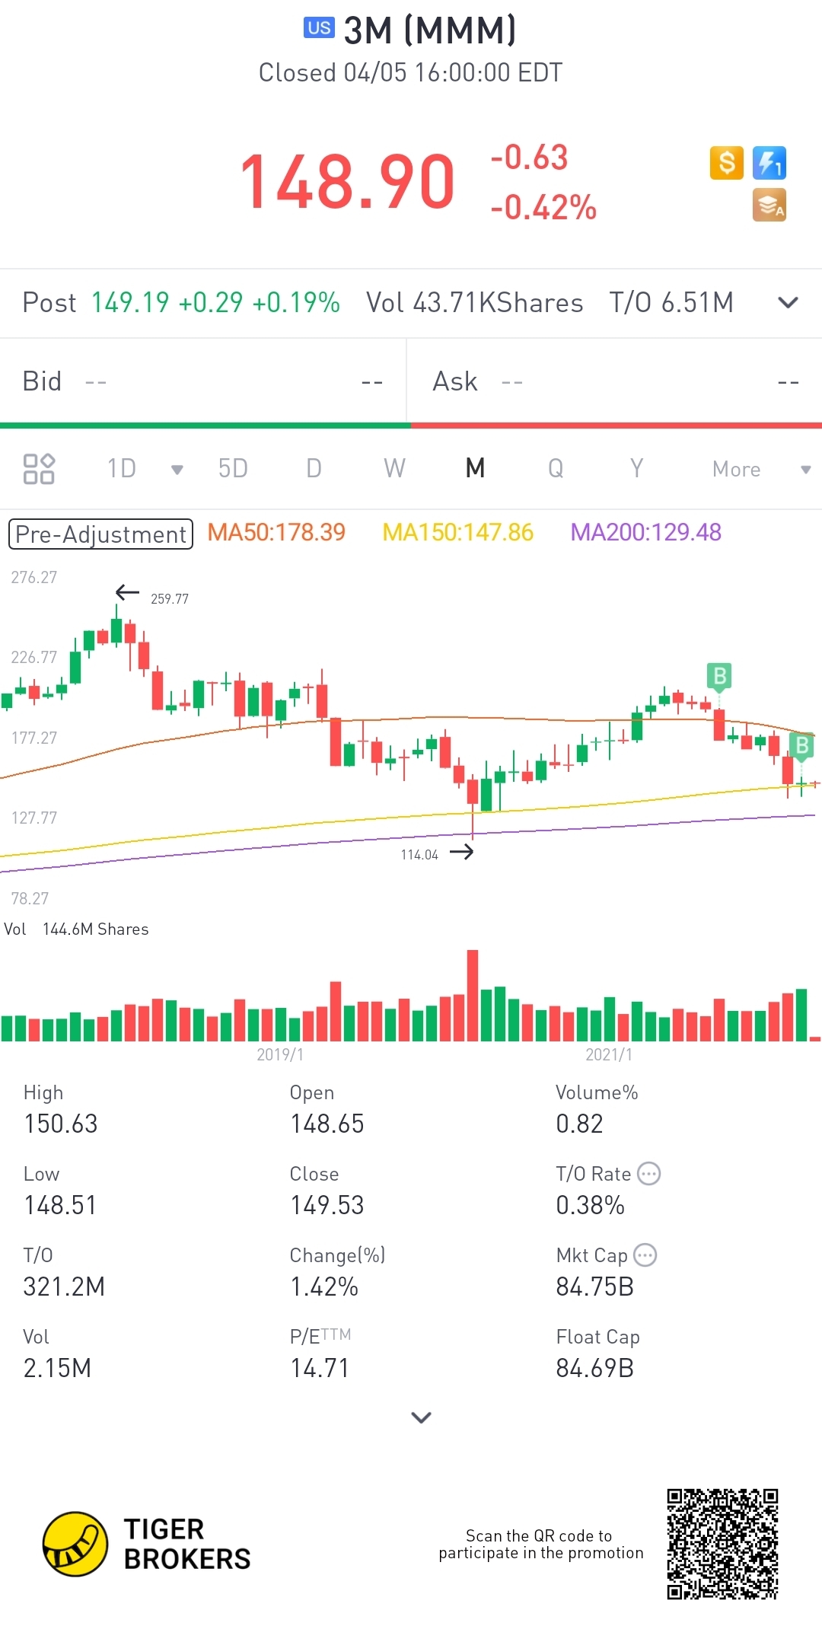Tap the 259.77 high price label
822x1642 pixels.
coord(170,598)
